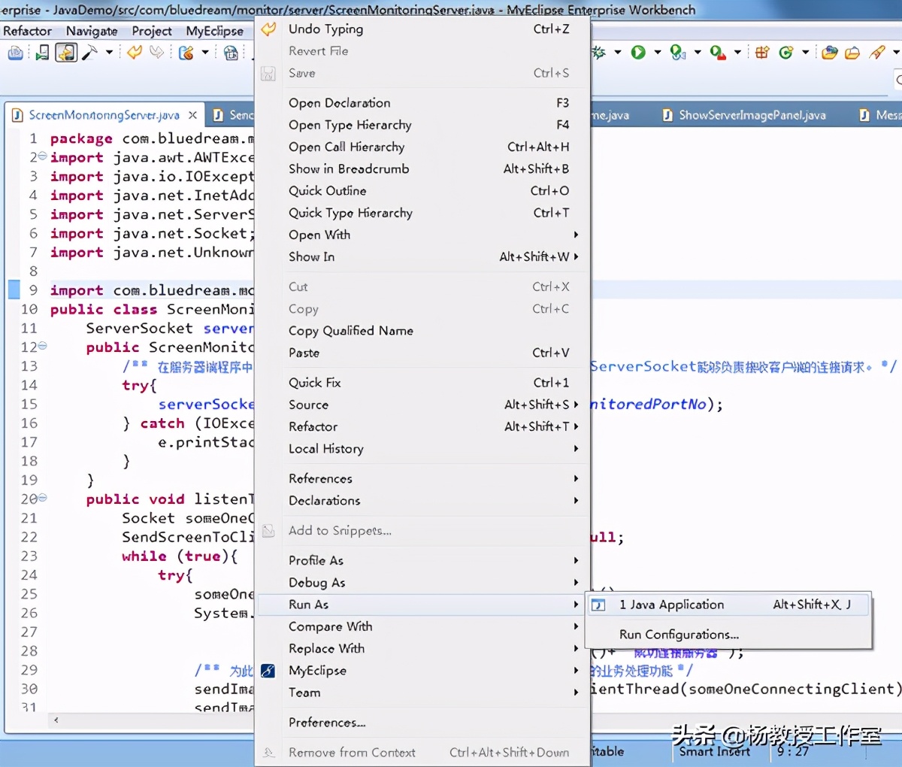Close the ScreenMonitoringServer.java editor tab
The image size is (902, 767).
tap(193, 115)
